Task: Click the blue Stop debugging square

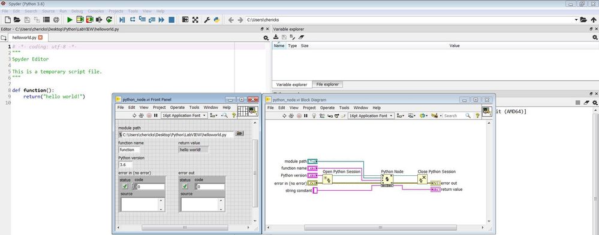Action: pos(171,19)
